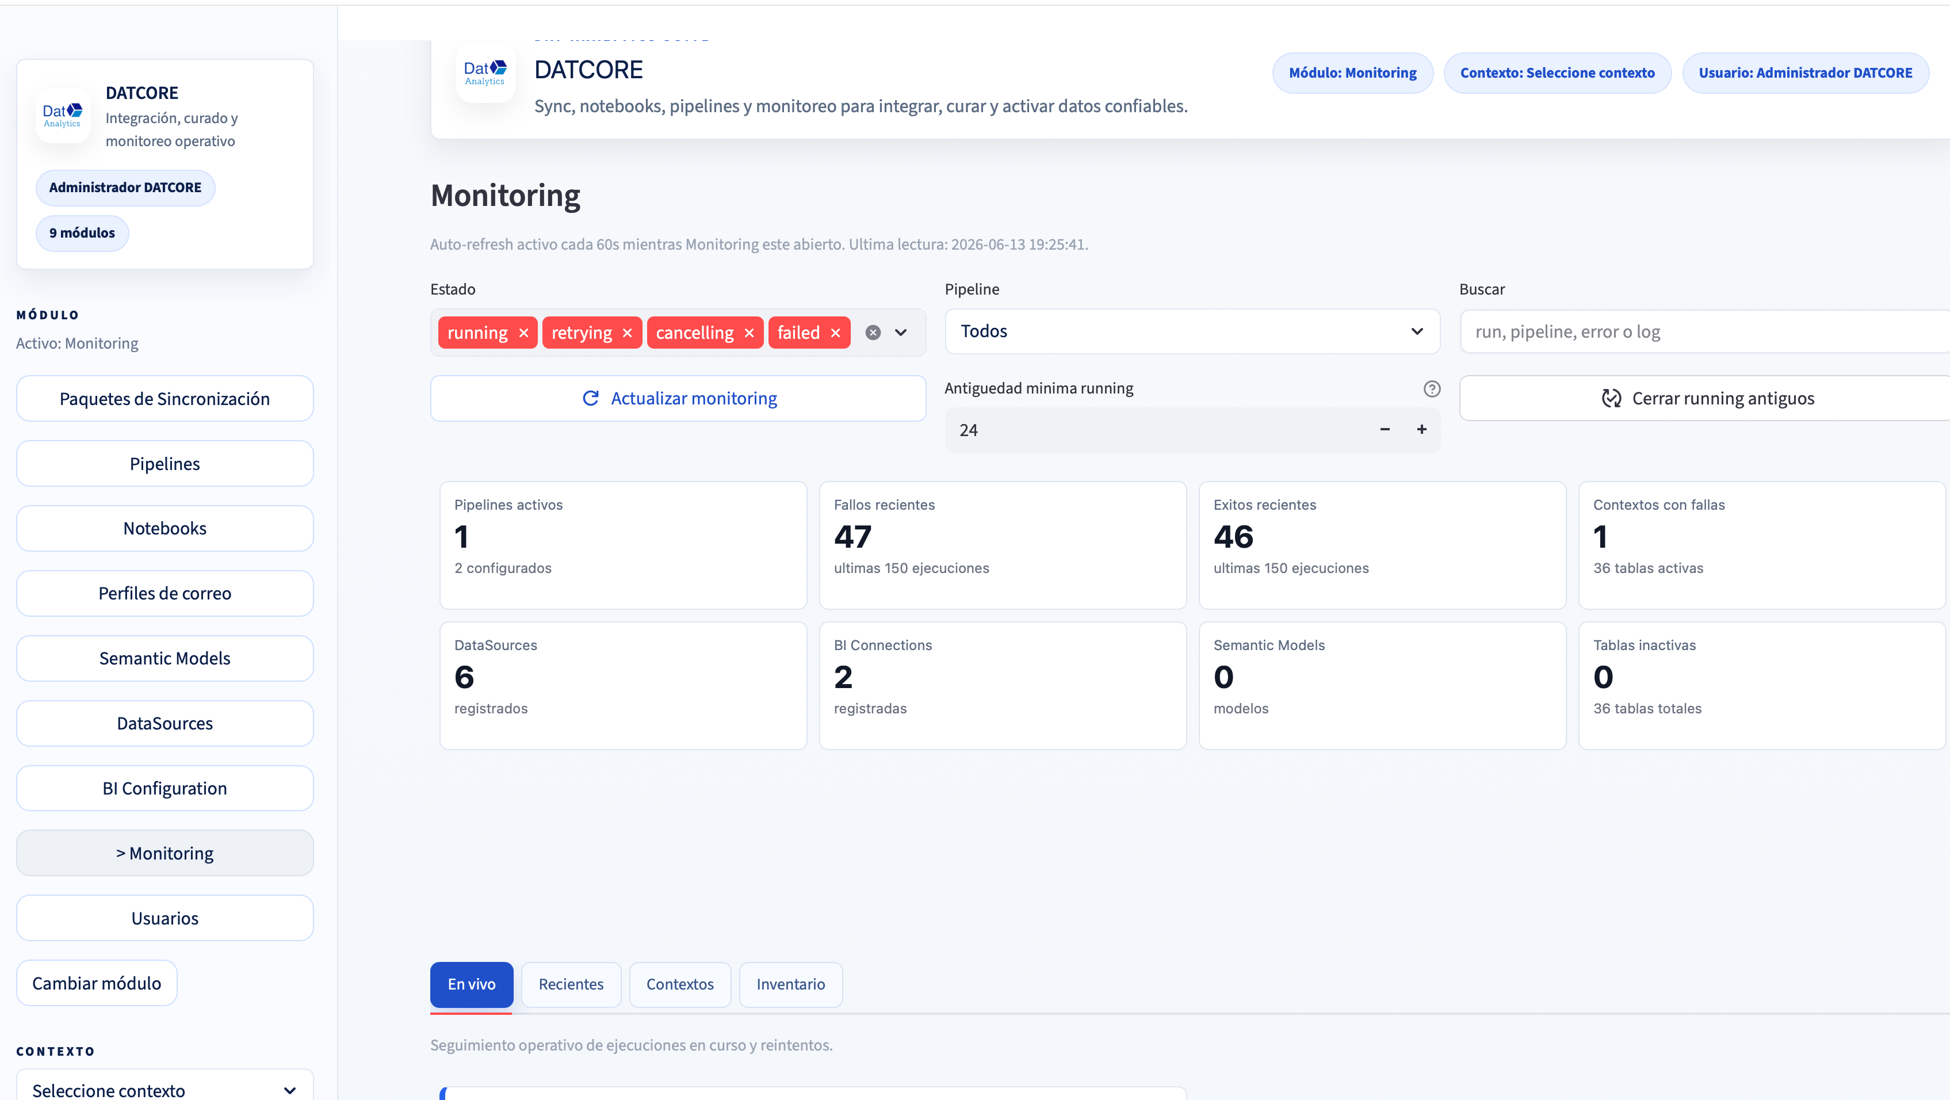This screenshot has height=1100, width=1950.
Task: Click the Dat Analytics logo in header
Action: coord(485,74)
